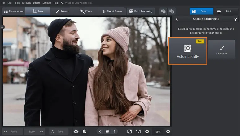The height and width of the screenshot is (136, 240).
Task: Open the Batch Processing tab
Action: pos(141,11)
